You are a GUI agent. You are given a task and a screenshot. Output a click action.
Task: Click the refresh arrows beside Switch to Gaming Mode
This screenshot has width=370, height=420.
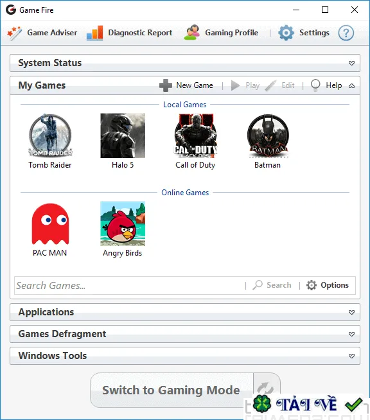click(x=265, y=387)
